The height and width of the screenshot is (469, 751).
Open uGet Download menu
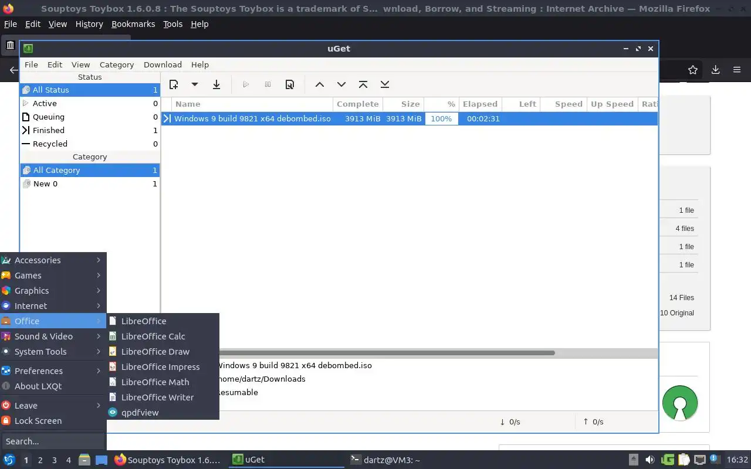163,64
